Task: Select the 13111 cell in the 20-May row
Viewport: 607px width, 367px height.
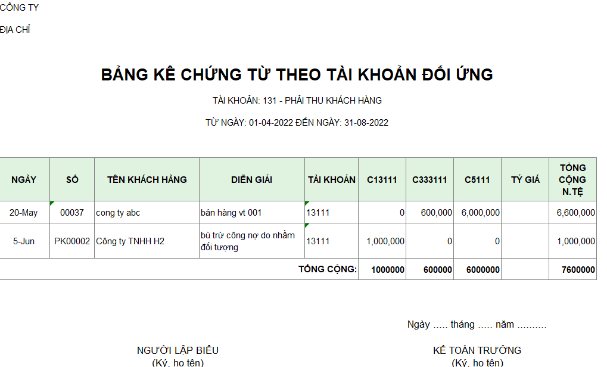Action: click(331, 213)
